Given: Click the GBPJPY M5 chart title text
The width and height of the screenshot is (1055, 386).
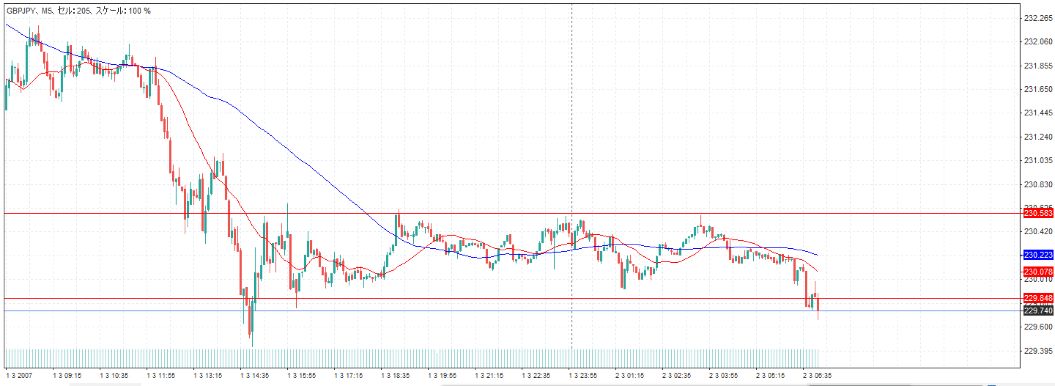Looking at the screenshot, I should (x=78, y=11).
